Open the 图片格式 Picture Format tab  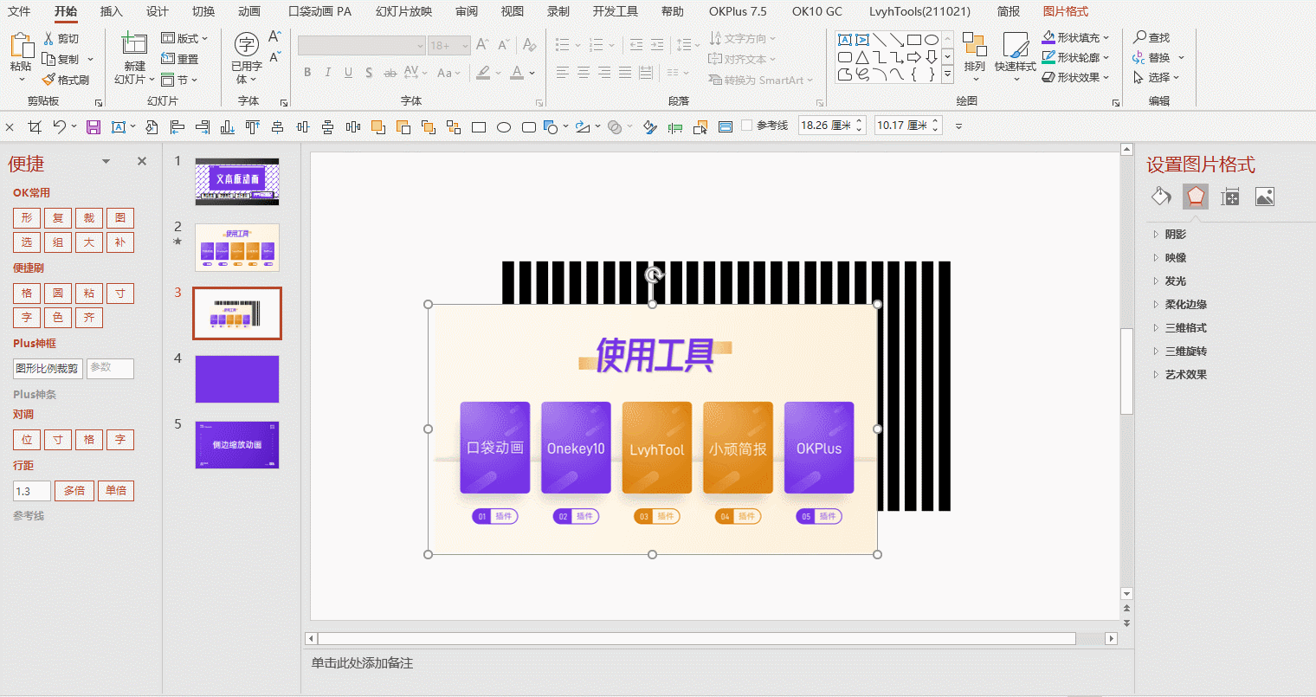pyautogui.click(x=1066, y=11)
